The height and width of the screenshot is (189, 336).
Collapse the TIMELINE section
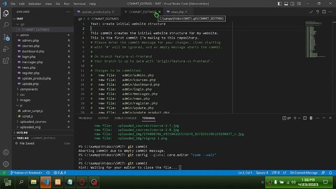coord(43,138)
